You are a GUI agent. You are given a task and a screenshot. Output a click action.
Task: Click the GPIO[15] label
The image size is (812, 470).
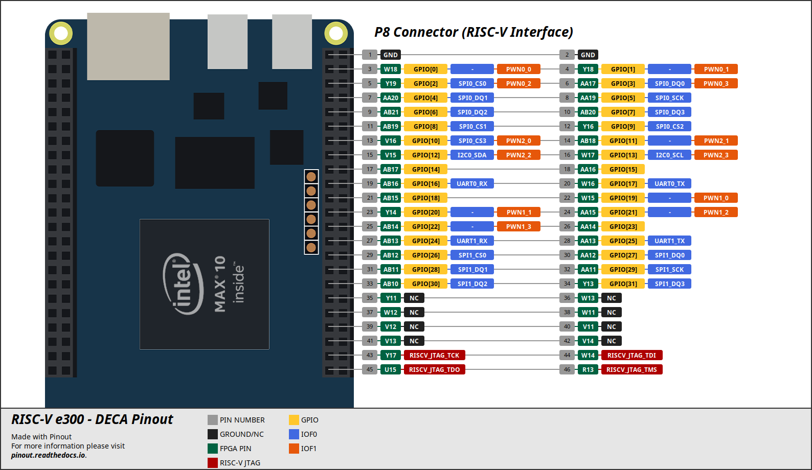click(x=623, y=169)
